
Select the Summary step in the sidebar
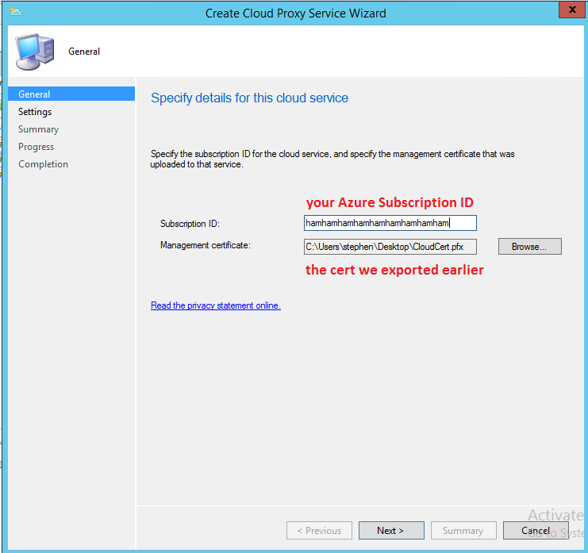pos(39,129)
